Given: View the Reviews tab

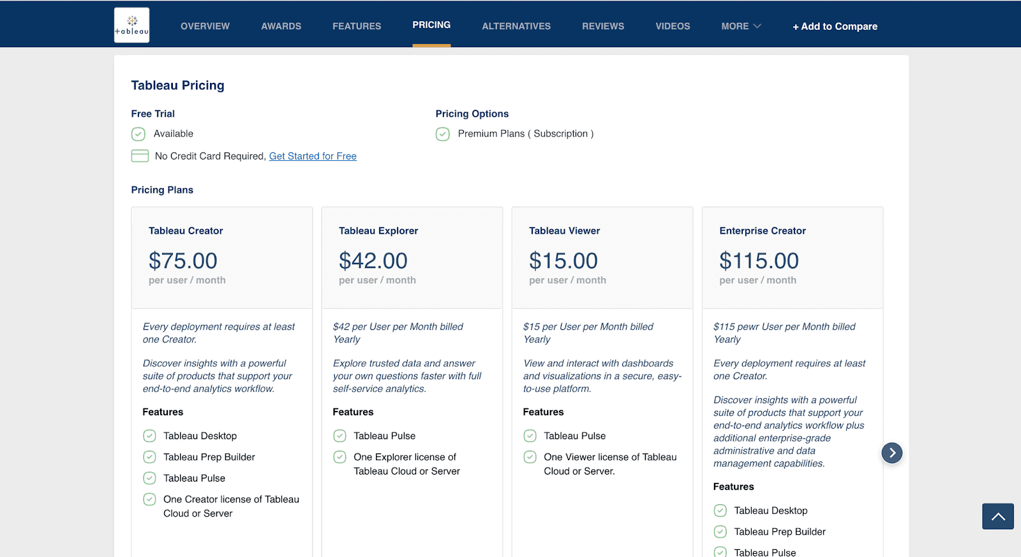Looking at the screenshot, I should 603,26.
